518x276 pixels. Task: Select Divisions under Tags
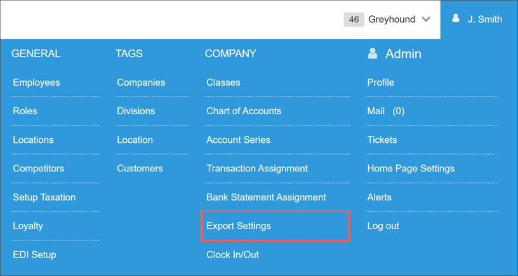[136, 111]
